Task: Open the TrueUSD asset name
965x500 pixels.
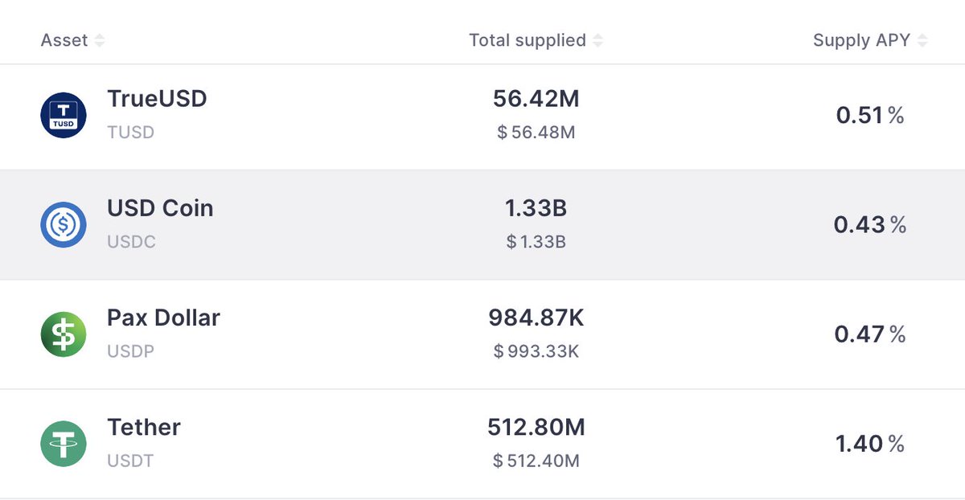Action: click(157, 99)
